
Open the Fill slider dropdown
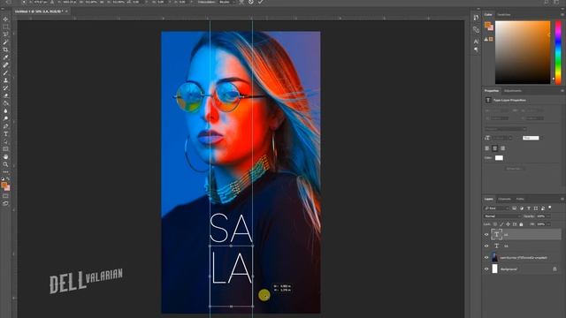549,224
